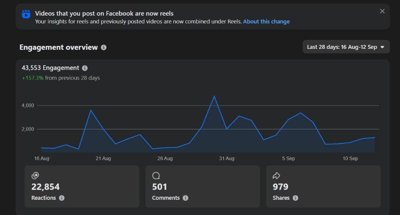Click the 501 comments count
This screenshot has height=215, width=400.
click(x=160, y=187)
